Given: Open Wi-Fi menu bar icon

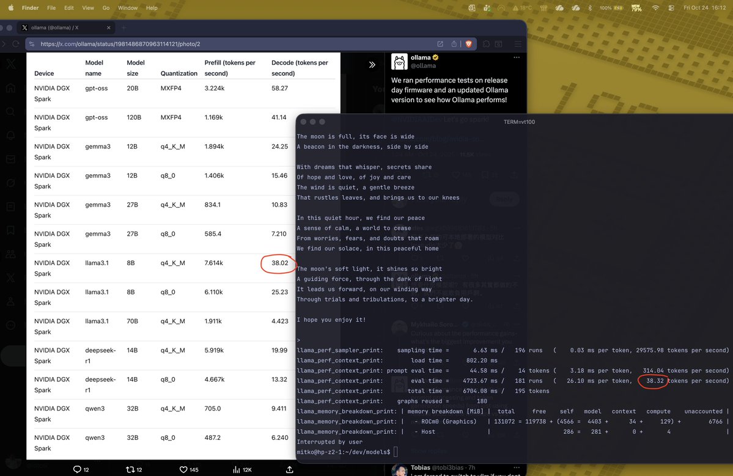Looking at the screenshot, I should (655, 8).
